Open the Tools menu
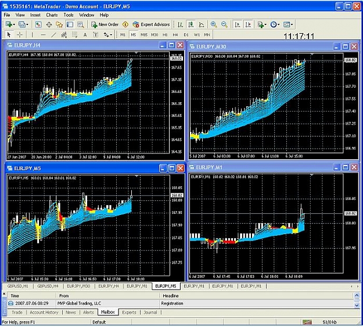 click(69, 15)
